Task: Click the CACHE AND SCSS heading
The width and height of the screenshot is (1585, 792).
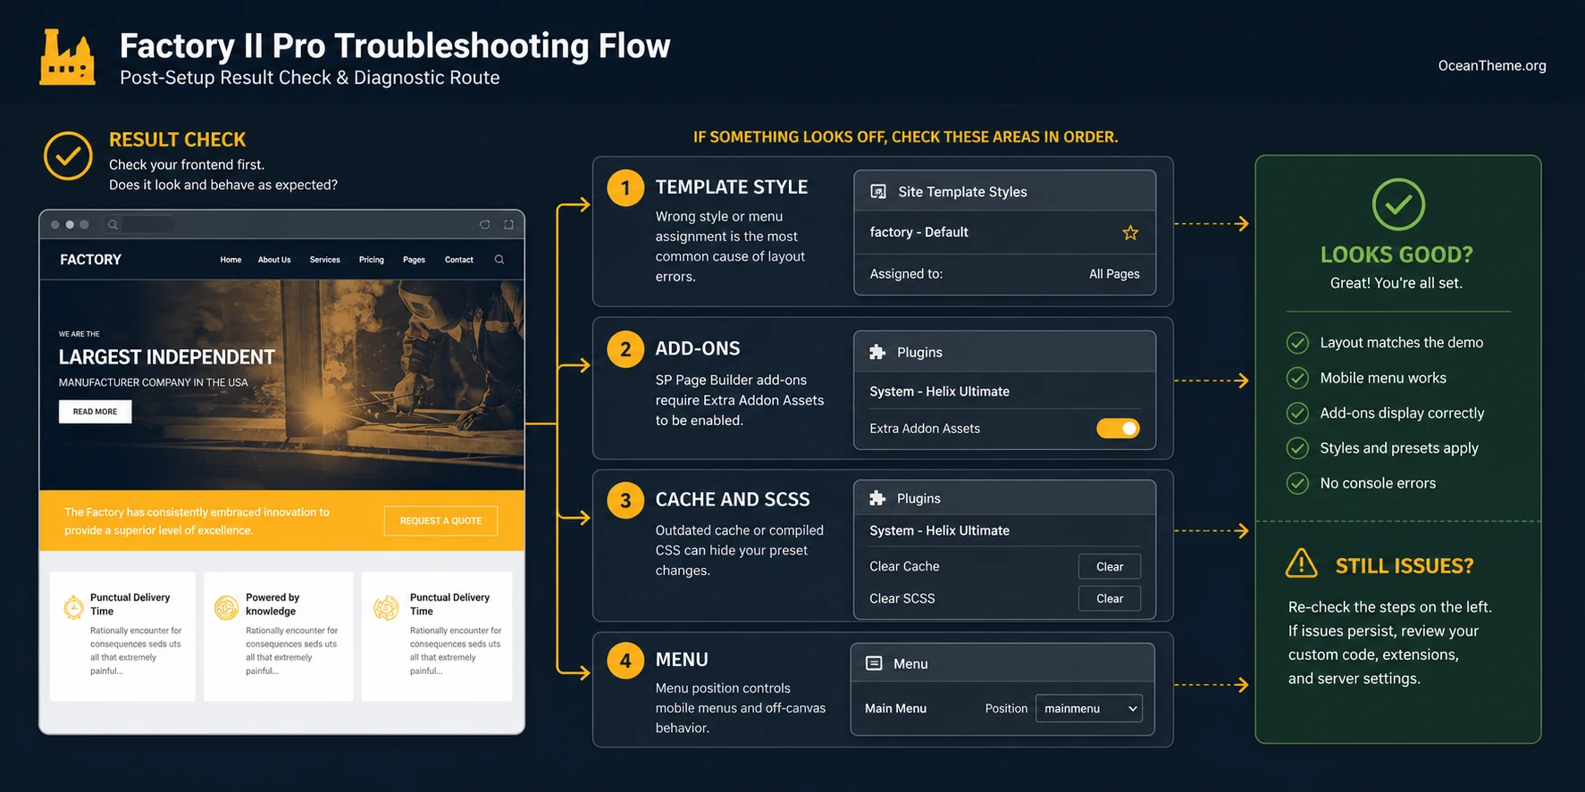Action: [x=733, y=499]
